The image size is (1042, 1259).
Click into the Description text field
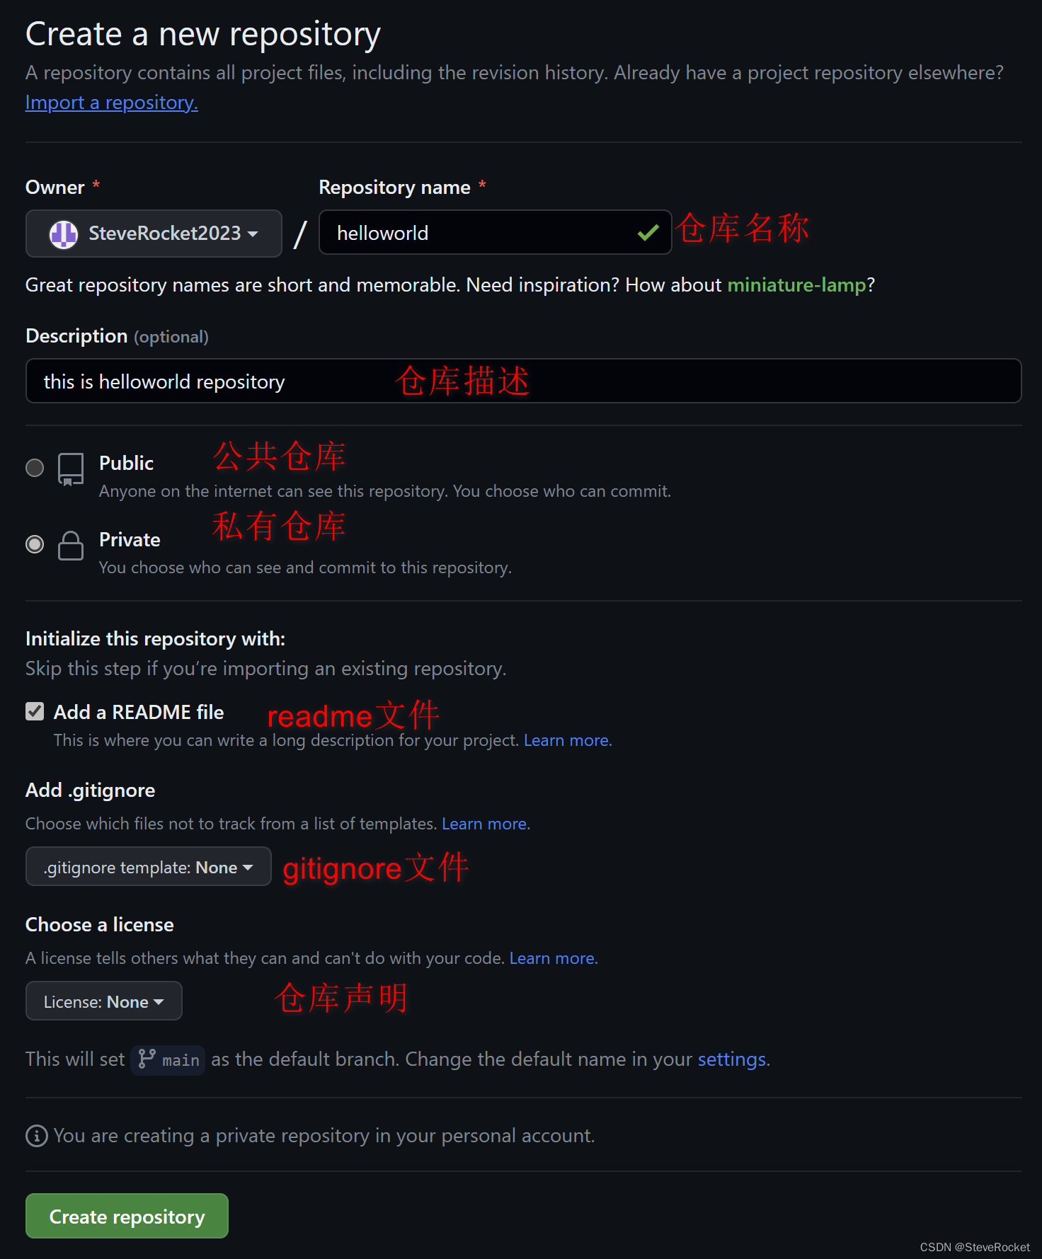coord(524,381)
